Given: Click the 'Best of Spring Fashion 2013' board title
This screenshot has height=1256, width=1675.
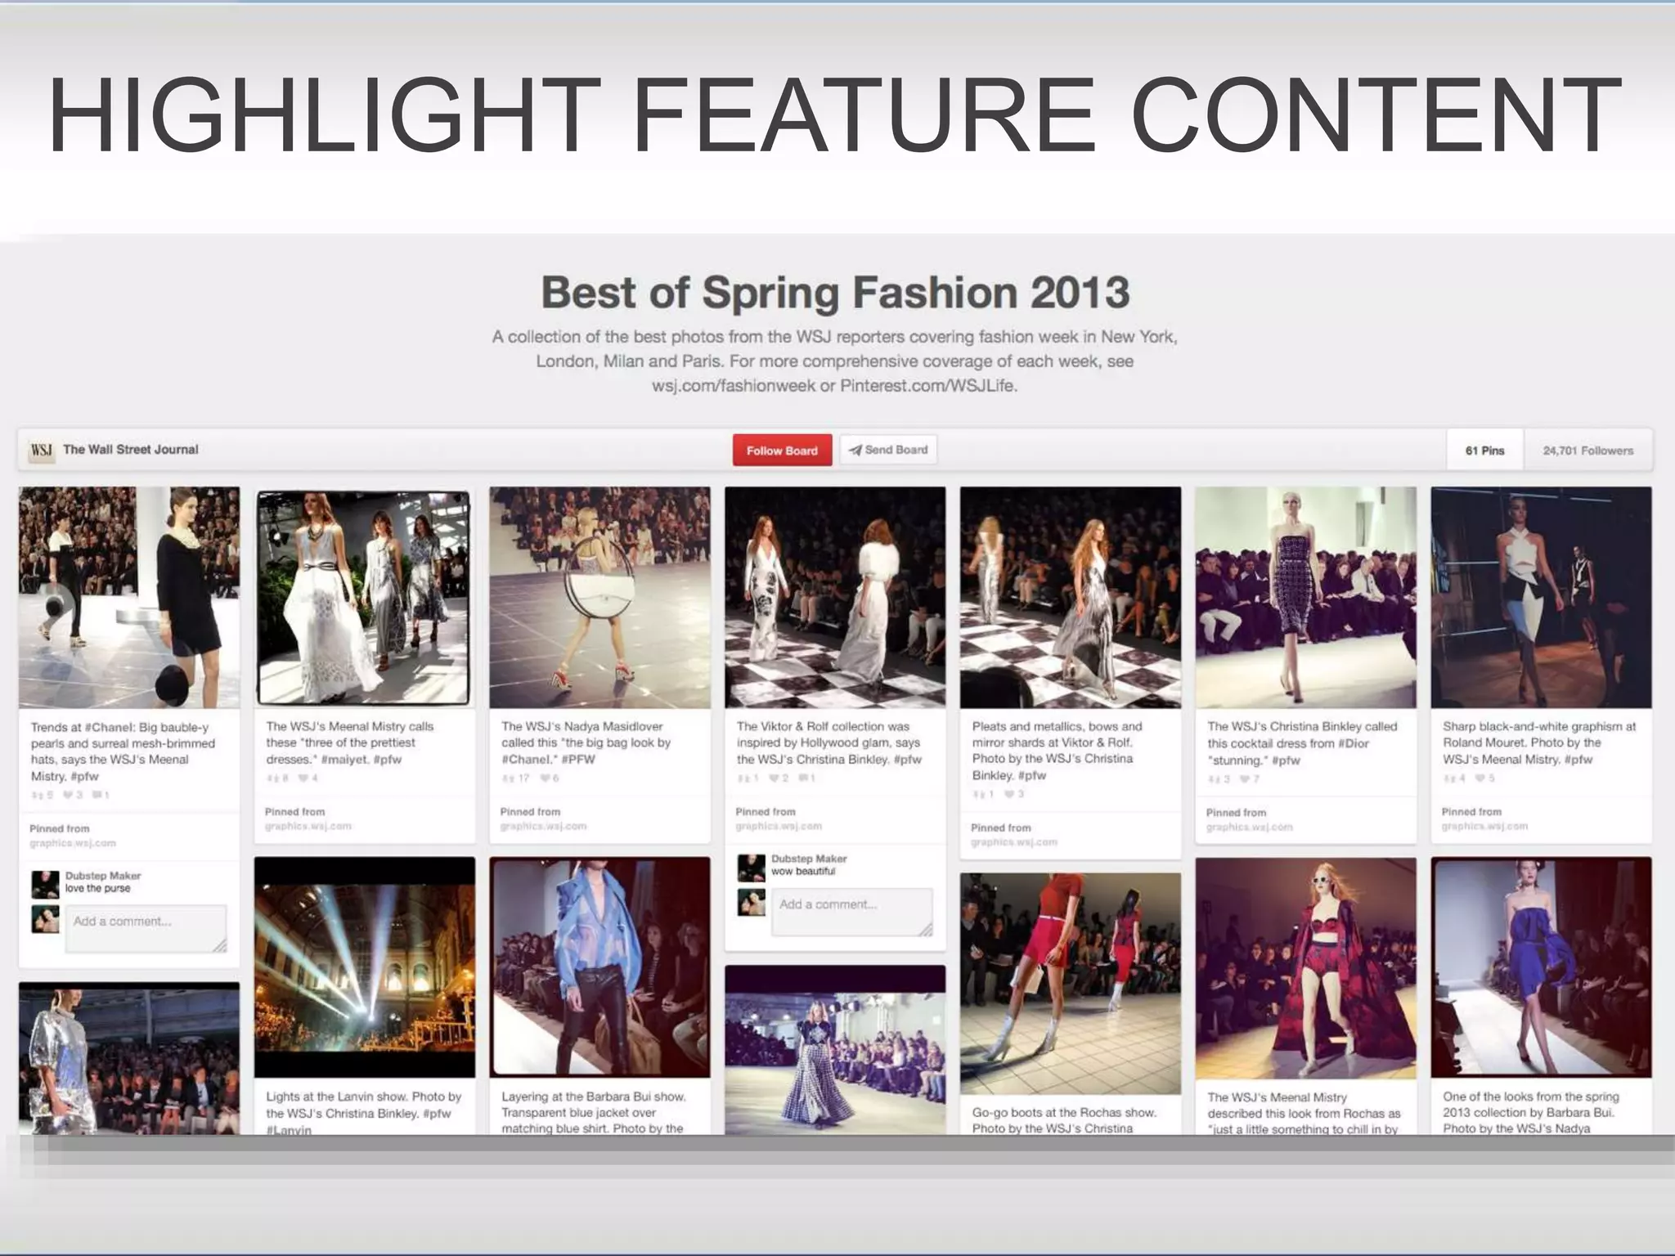Looking at the screenshot, I should (835, 293).
